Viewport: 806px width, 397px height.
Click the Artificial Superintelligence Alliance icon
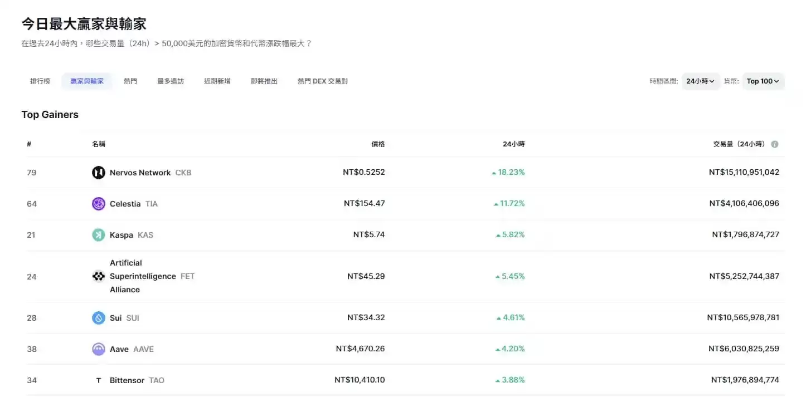[x=98, y=276]
